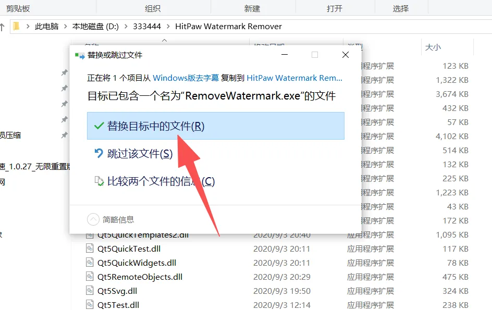Click the 4,102 KB size cell
This screenshot has width=492, height=310.
pyautogui.click(x=452, y=137)
